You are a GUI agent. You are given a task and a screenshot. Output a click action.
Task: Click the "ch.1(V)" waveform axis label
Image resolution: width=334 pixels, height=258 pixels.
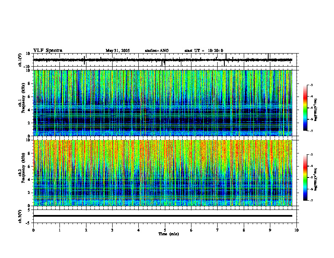(x=20, y=60)
